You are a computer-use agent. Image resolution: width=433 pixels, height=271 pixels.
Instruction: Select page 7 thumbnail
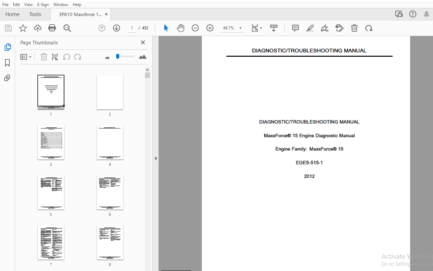pyautogui.click(x=51, y=243)
